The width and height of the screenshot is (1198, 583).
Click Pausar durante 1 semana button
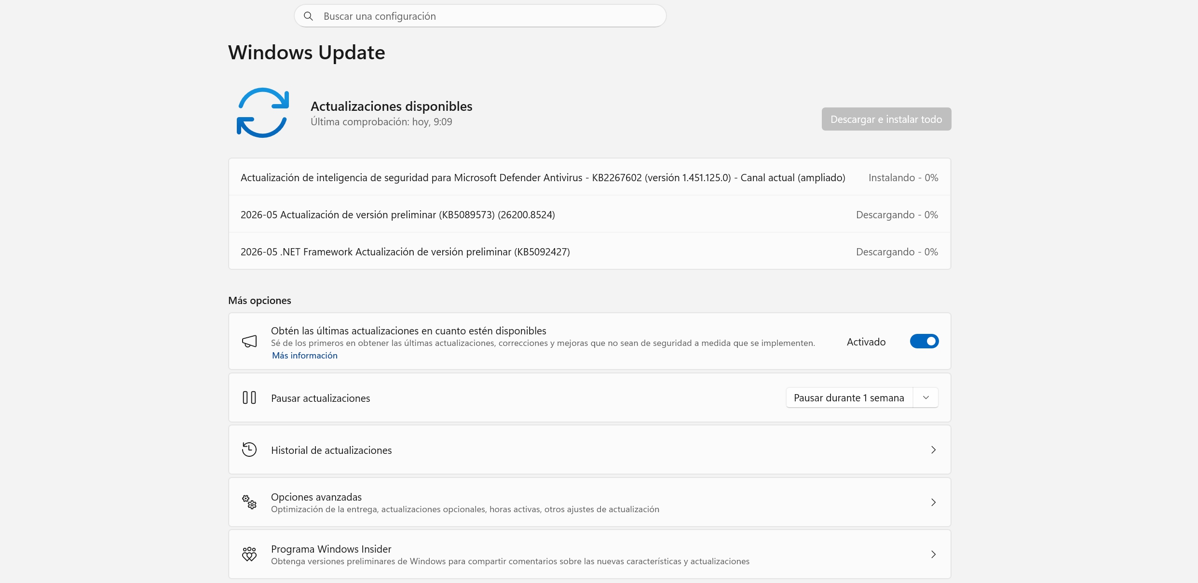(849, 398)
